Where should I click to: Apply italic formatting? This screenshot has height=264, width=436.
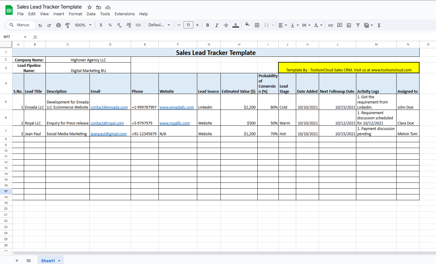217,25
